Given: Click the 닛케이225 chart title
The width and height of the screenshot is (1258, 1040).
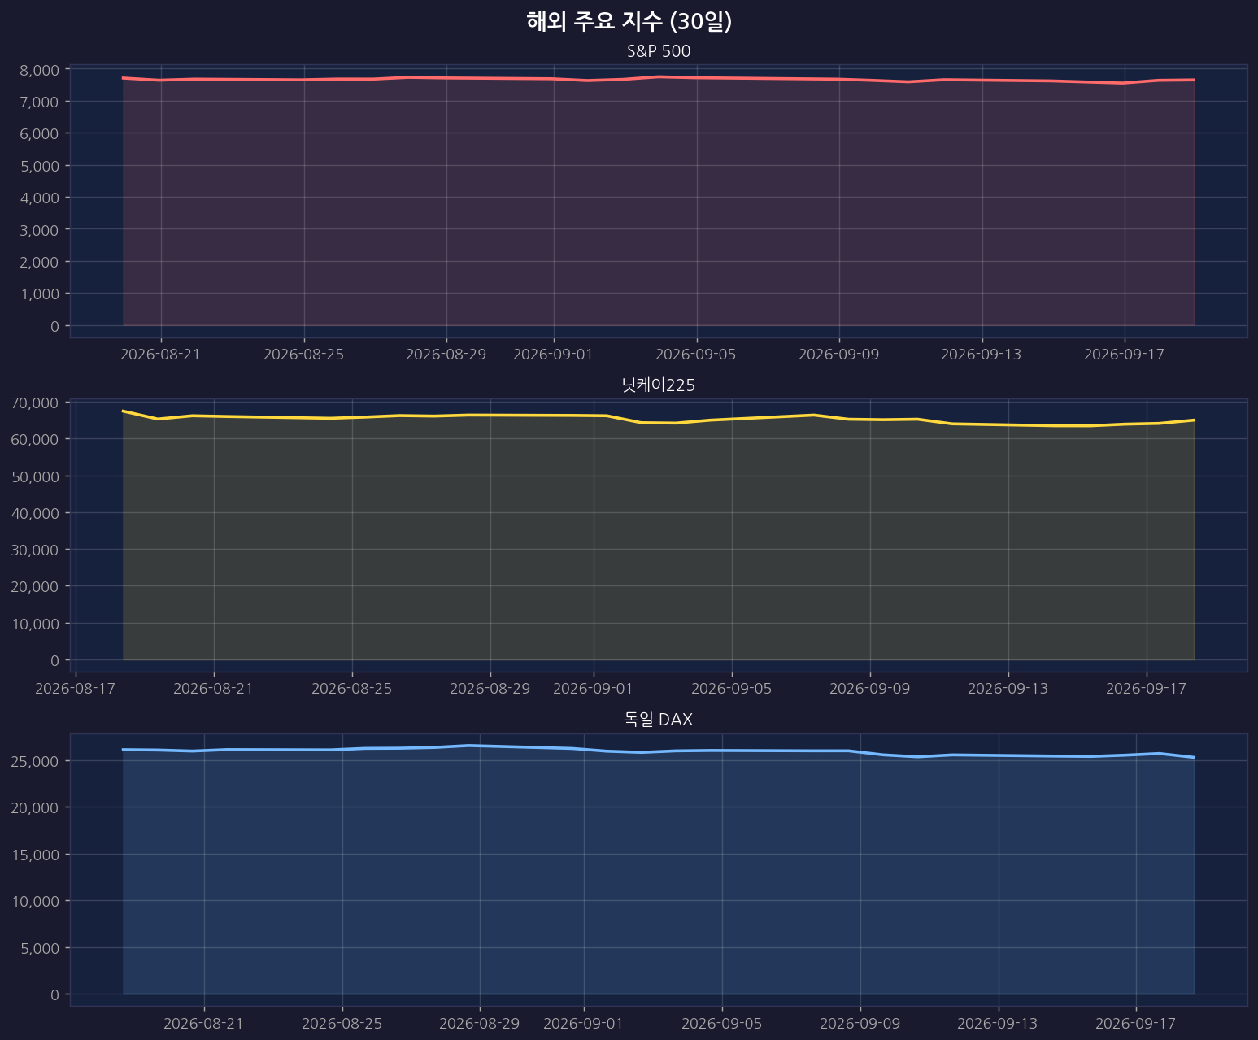Looking at the screenshot, I should [x=659, y=385].
